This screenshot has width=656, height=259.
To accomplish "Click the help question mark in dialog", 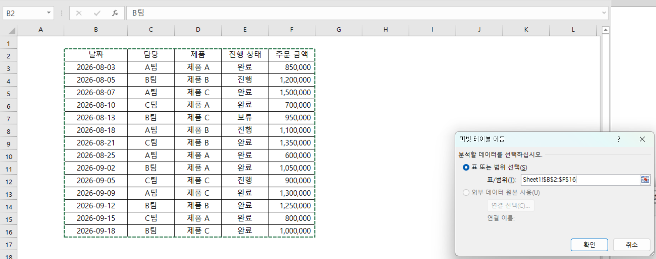I will pos(619,139).
